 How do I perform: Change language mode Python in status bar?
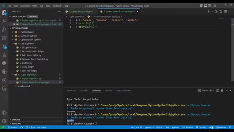tap(175, 128)
